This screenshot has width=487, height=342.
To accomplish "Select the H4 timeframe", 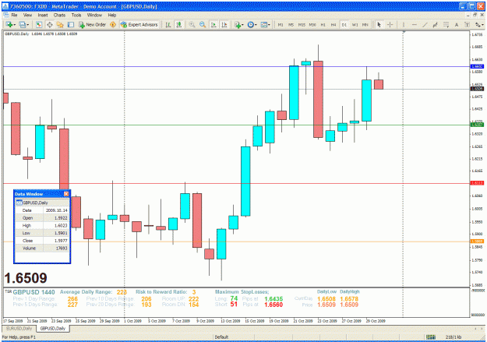I will tap(333, 25).
